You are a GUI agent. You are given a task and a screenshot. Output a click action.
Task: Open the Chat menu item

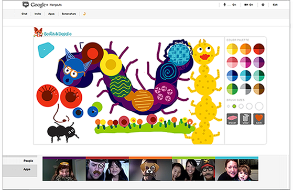(x=24, y=14)
